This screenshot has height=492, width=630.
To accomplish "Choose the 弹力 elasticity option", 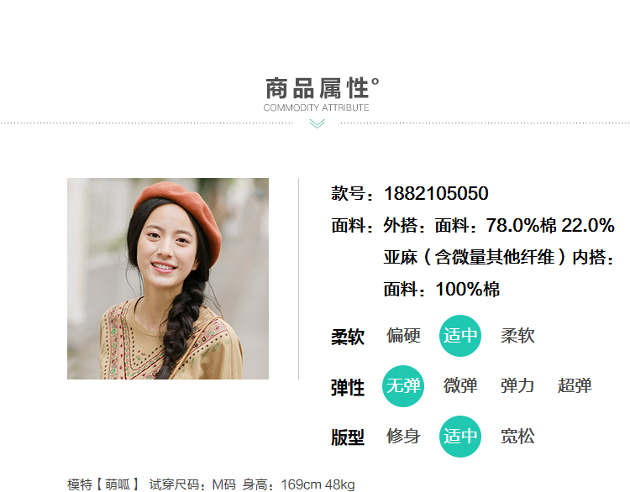I will click(x=517, y=385).
